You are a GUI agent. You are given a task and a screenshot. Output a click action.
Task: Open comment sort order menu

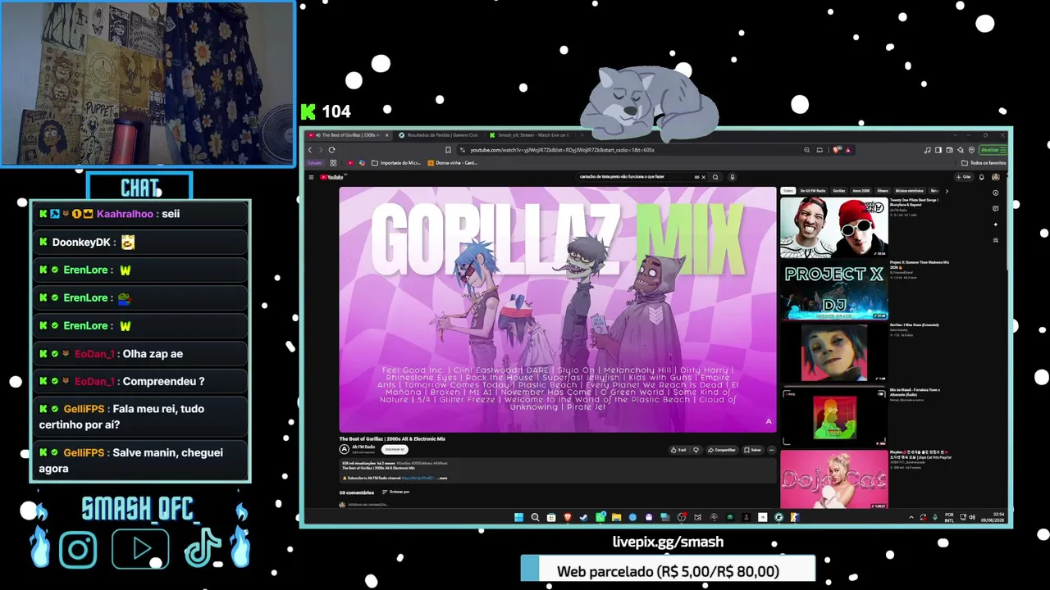(395, 492)
